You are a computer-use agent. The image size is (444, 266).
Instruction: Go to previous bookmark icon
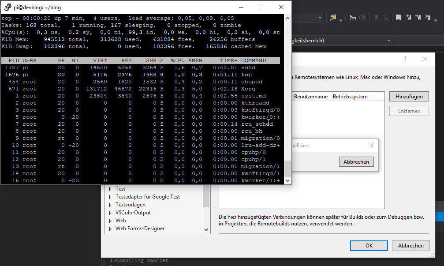[408, 18]
